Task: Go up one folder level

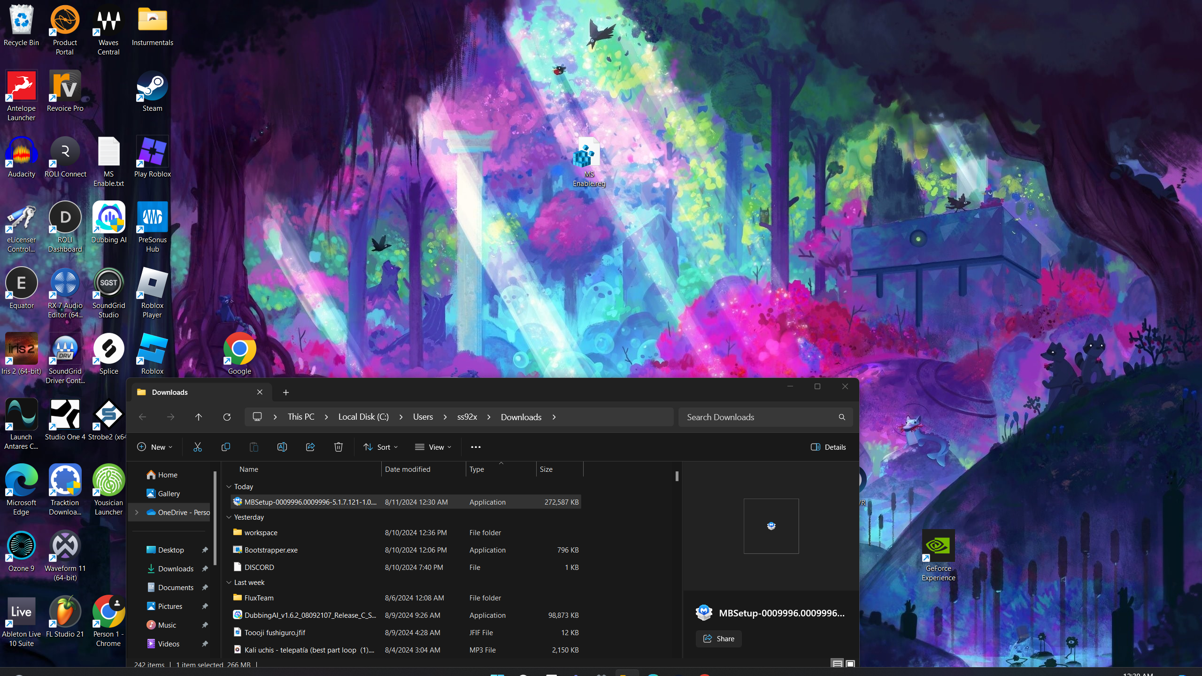Action: click(x=199, y=417)
